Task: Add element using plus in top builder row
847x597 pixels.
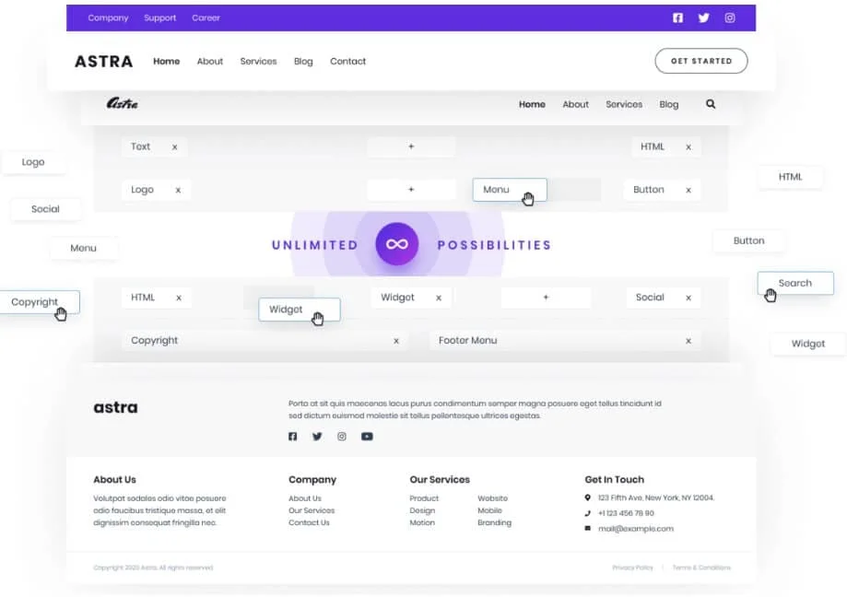Action: click(411, 146)
